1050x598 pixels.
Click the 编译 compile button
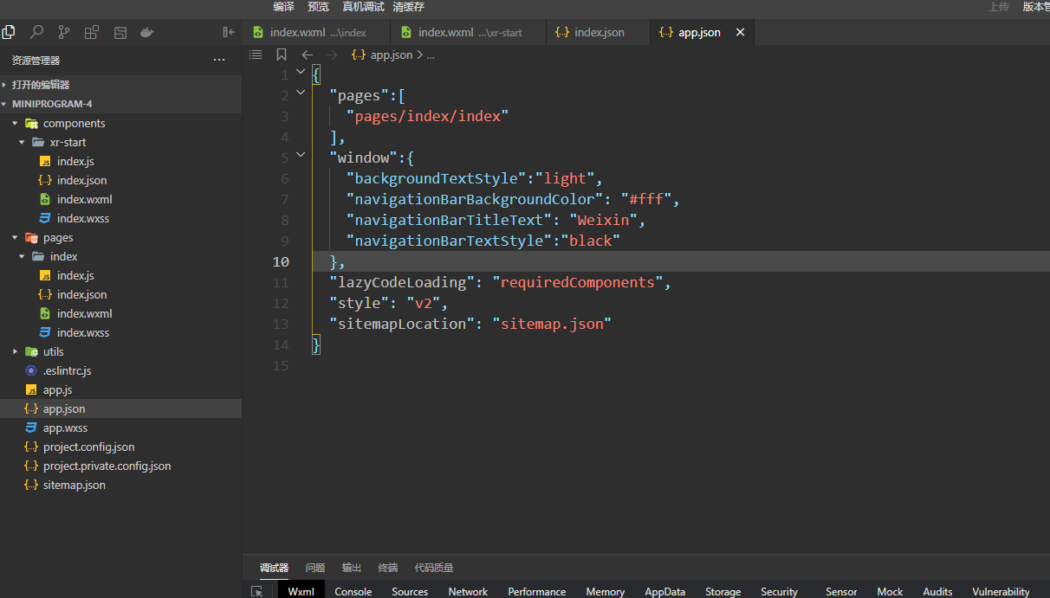pos(283,7)
